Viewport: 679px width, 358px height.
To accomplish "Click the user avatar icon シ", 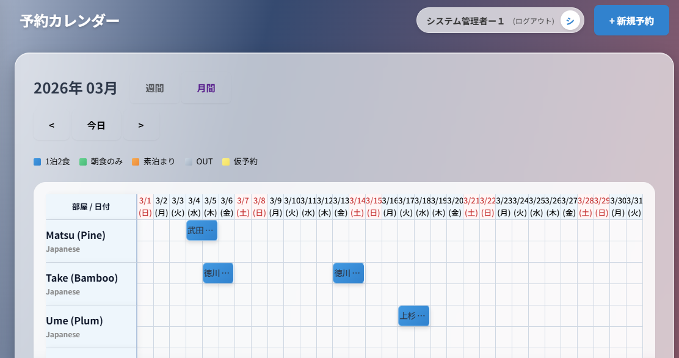I will tap(570, 21).
